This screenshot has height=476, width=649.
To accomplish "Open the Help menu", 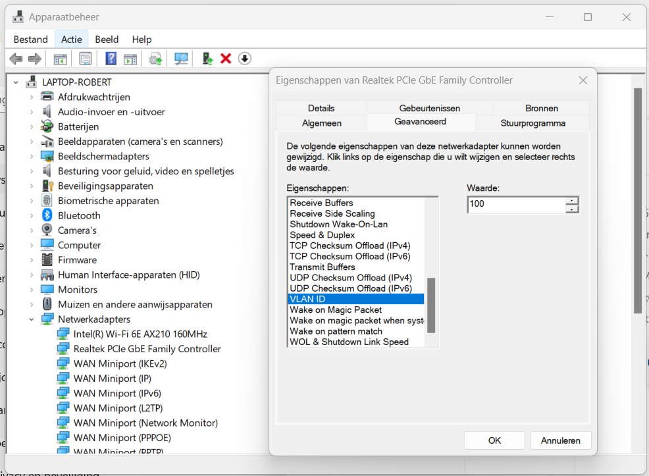I will coord(142,40).
